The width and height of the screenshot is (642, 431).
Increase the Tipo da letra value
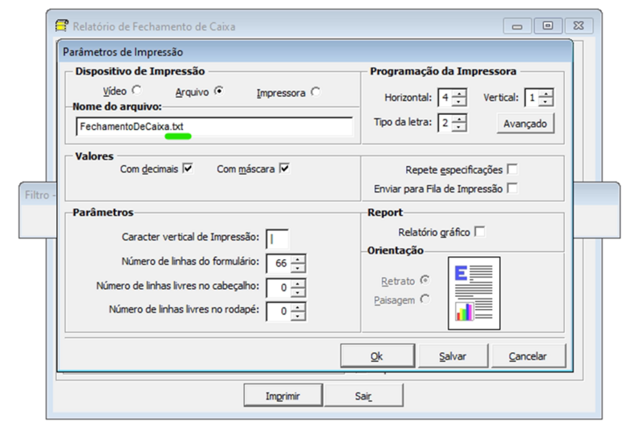point(459,119)
